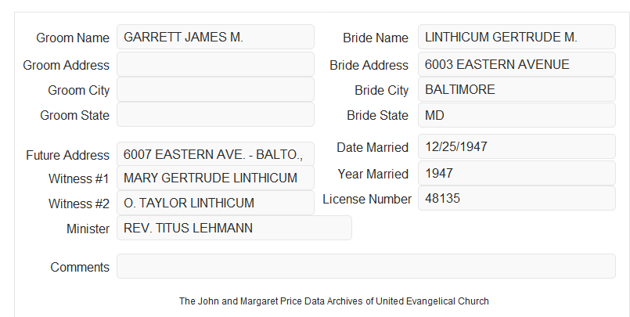Click the empty Groom State field

(x=215, y=114)
